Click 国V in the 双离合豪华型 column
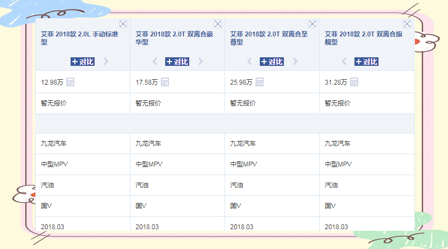Screen dimensions: 448x249 [141, 206]
